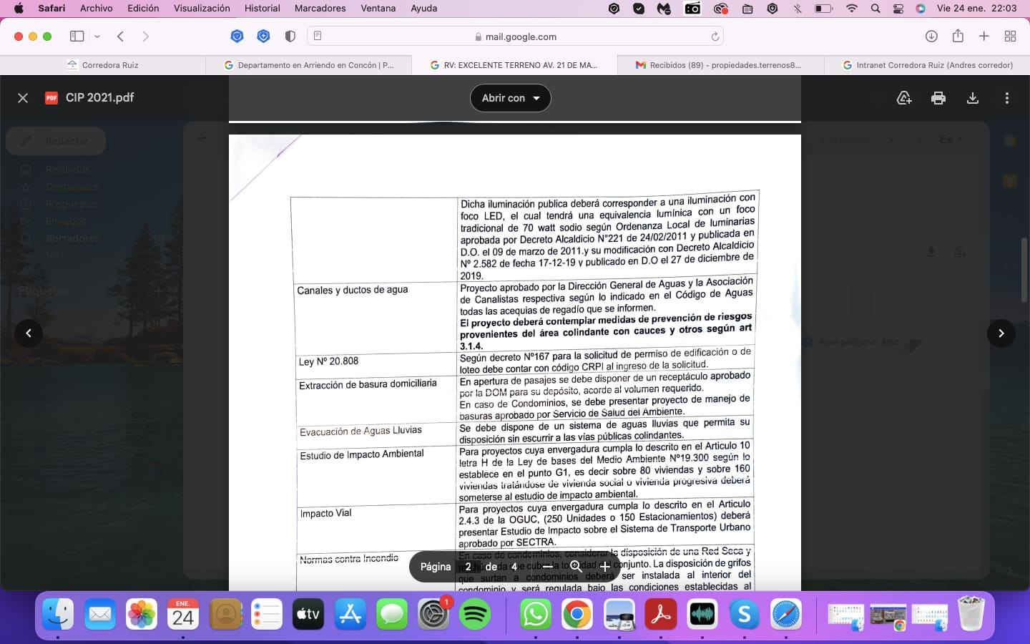
Task: Open the more options three-dot menu
Action: pyautogui.click(x=1007, y=98)
